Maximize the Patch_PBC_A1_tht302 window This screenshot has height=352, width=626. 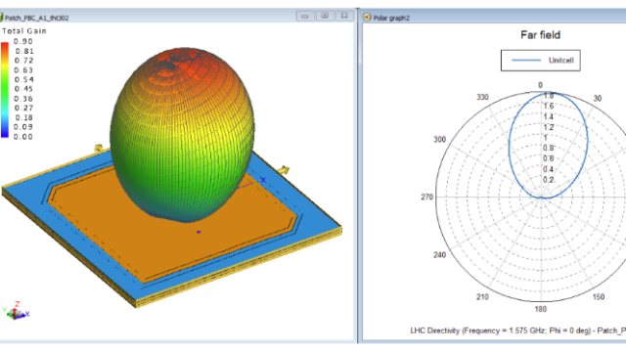tap(325, 16)
